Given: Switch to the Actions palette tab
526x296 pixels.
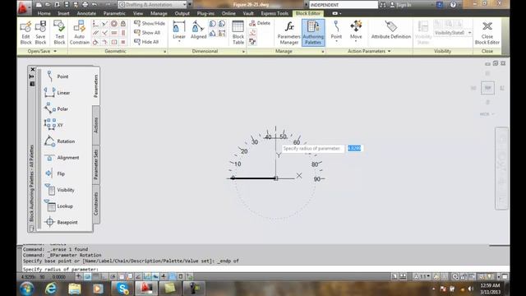Looking at the screenshot, I should (x=96, y=125).
